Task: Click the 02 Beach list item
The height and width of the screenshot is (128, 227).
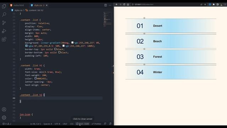Action: 171,41
